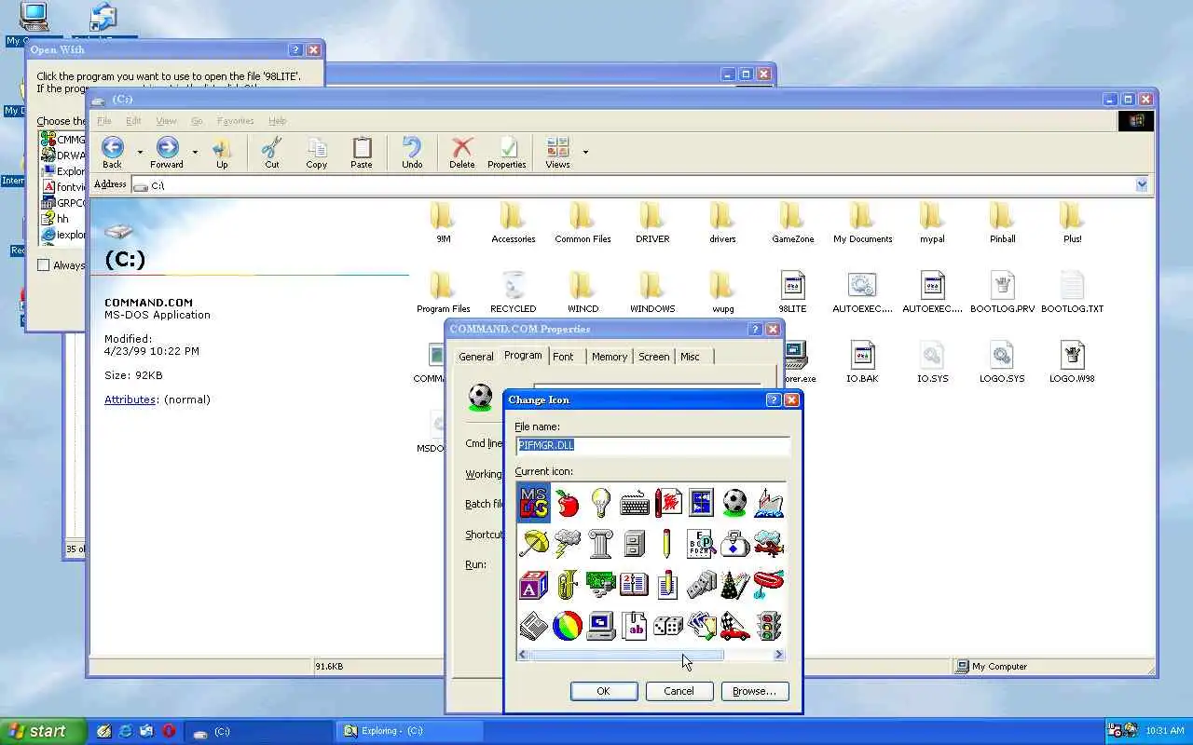
Task: Click the Attributes link
Action: [x=130, y=400]
